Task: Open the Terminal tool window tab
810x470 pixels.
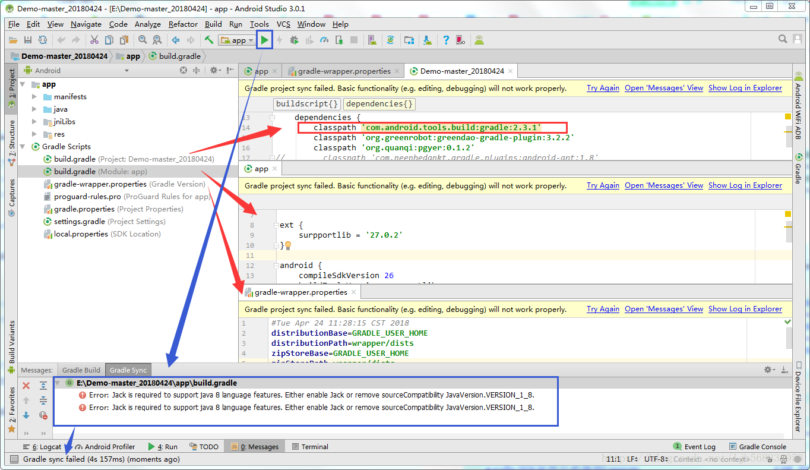Action: point(309,447)
